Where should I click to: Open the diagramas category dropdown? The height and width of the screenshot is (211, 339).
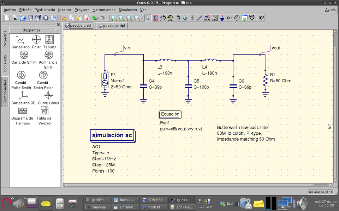(x=34, y=30)
